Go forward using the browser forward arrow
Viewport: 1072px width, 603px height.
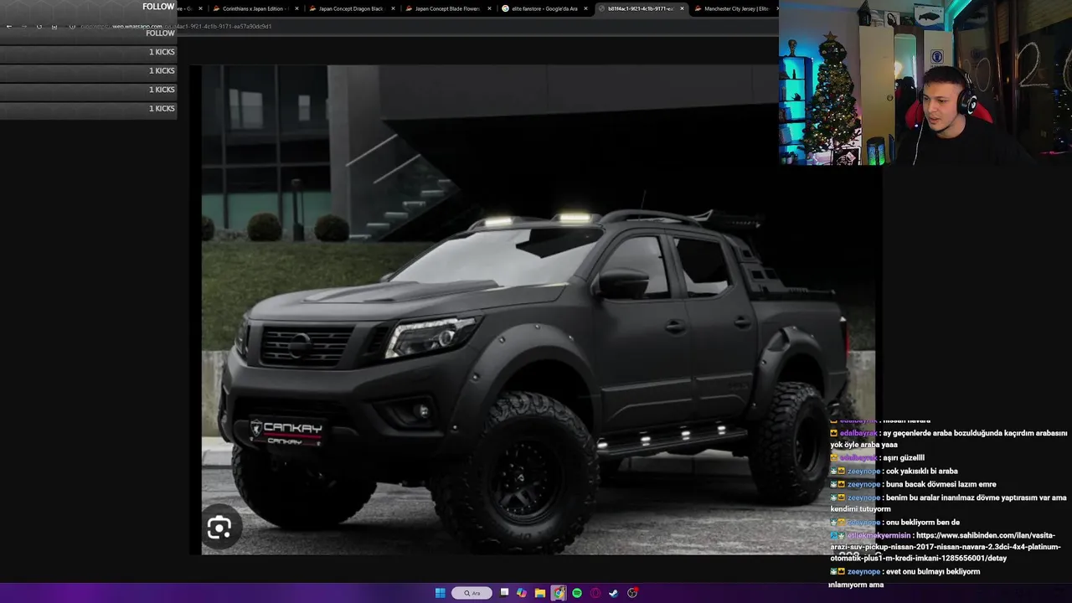click(x=24, y=26)
